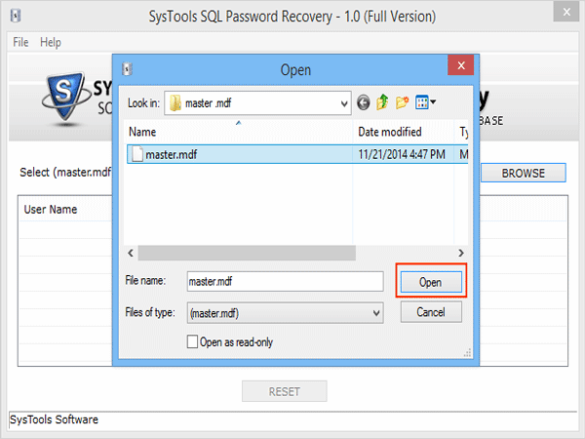This screenshot has width=585, height=439.
Task: Click the dialog resize grip corner
Action: tap(467, 353)
